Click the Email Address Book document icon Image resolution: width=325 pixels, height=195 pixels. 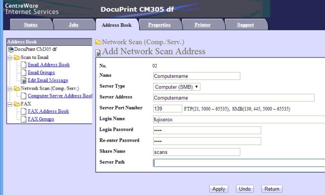pyautogui.click(x=24, y=65)
